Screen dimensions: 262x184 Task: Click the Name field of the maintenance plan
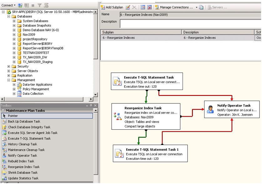pos(190,15)
